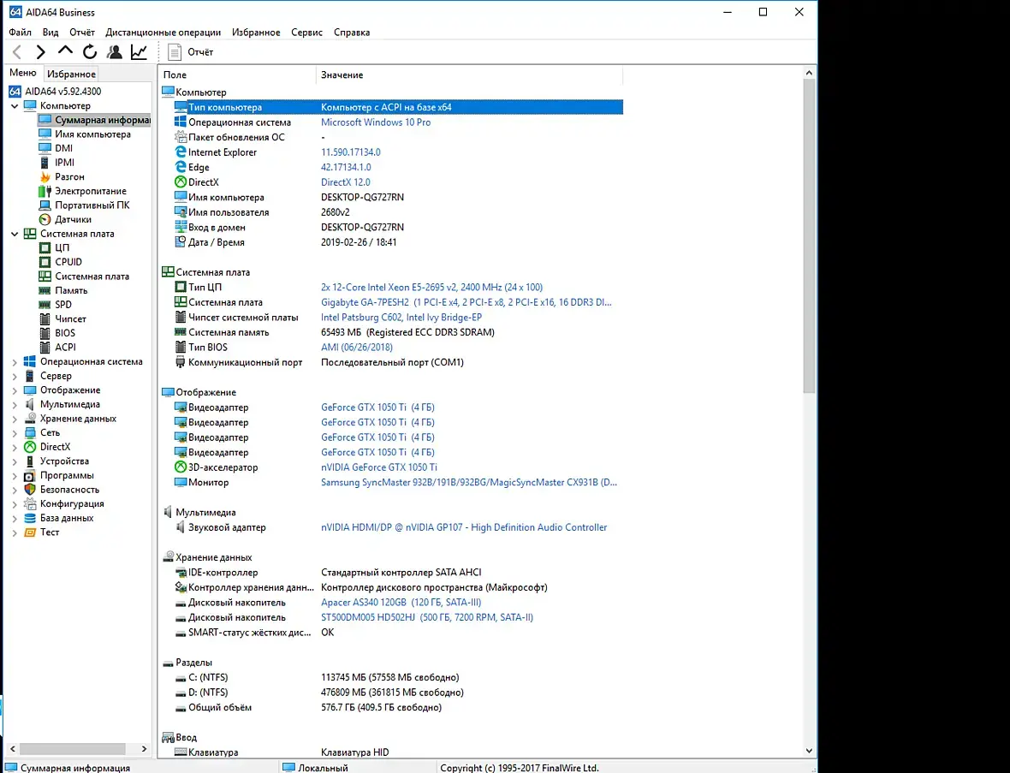1010x773 pixels.
Task: Click the up-level arrow toolbar icon
Action: click(65, 51)
